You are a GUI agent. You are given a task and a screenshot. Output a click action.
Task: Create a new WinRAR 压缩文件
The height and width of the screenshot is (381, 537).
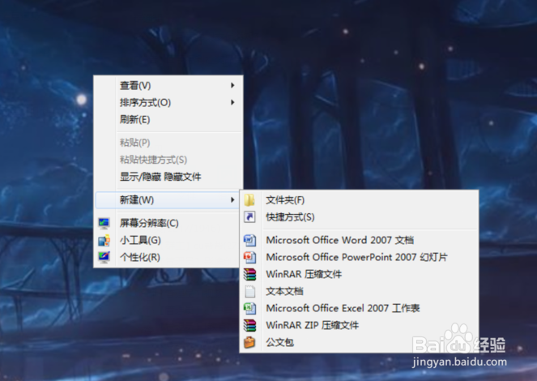[x=359, y=274]
